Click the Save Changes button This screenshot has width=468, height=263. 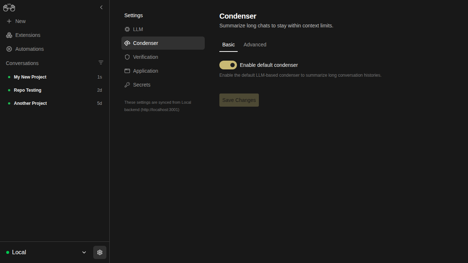click(x=239, y=100)
